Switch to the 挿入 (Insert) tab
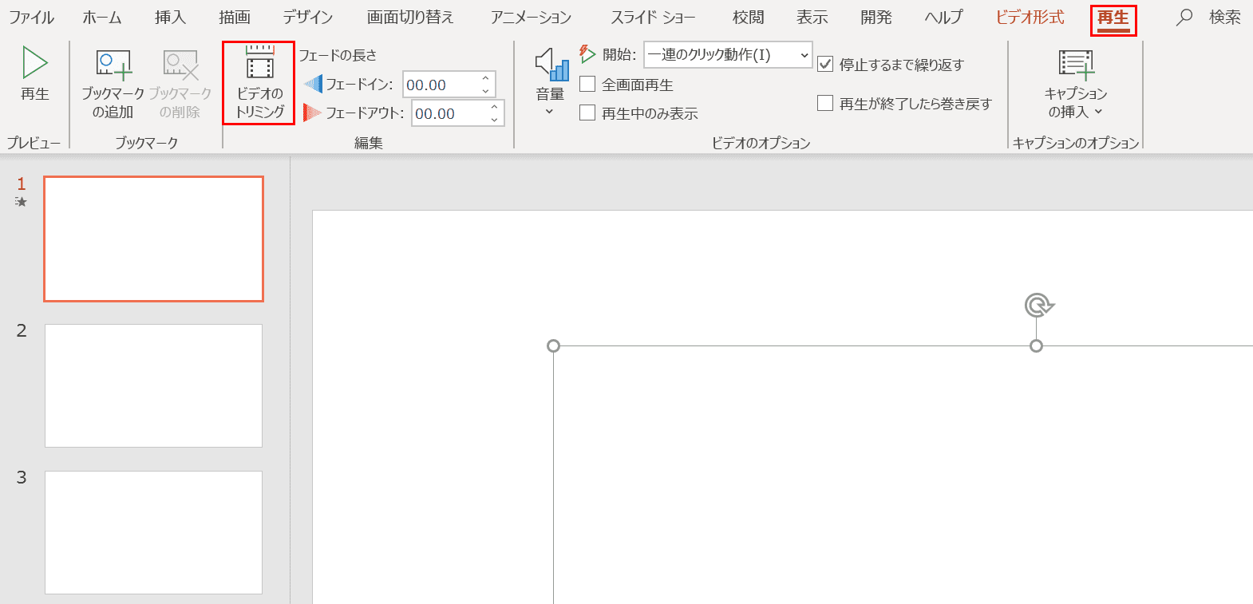 click(x=170, y=17)
